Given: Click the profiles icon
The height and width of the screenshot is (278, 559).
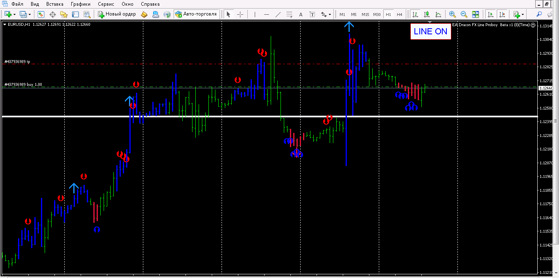Looking at the screenshot, I should point(23,14).
